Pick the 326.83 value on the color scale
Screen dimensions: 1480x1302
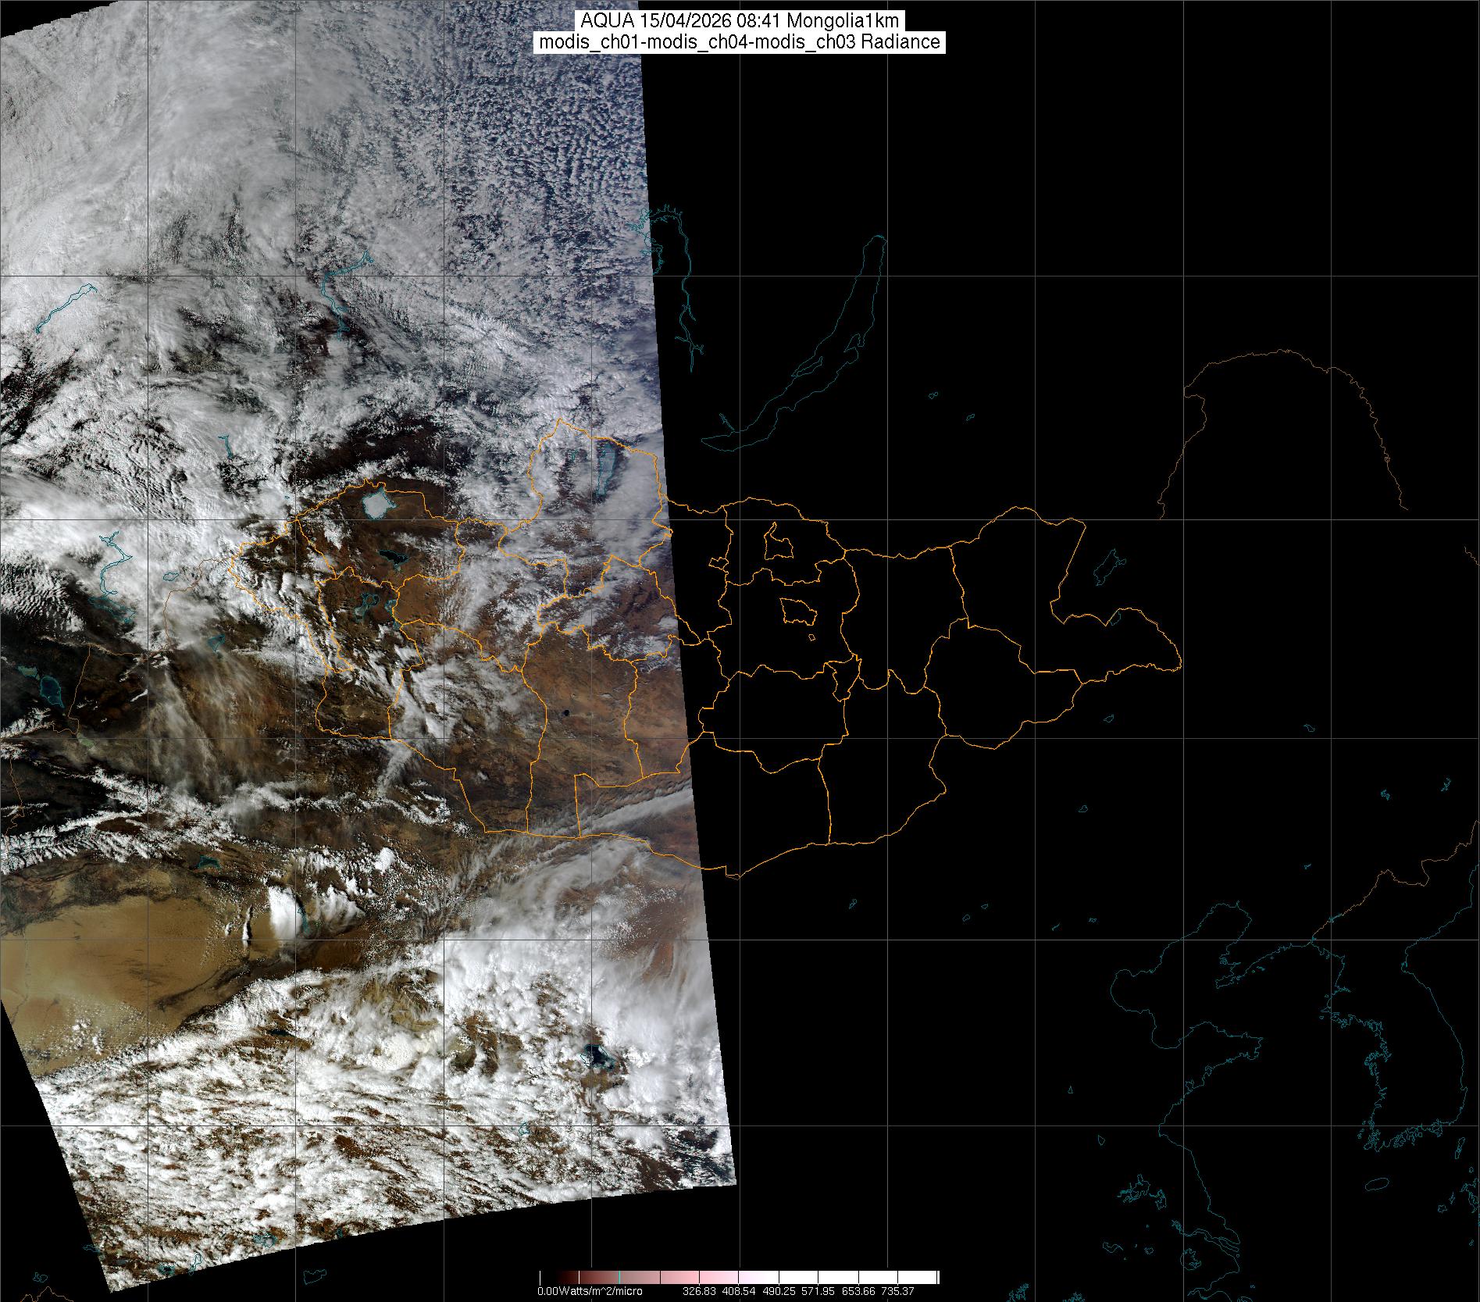tap(699, 1291)
